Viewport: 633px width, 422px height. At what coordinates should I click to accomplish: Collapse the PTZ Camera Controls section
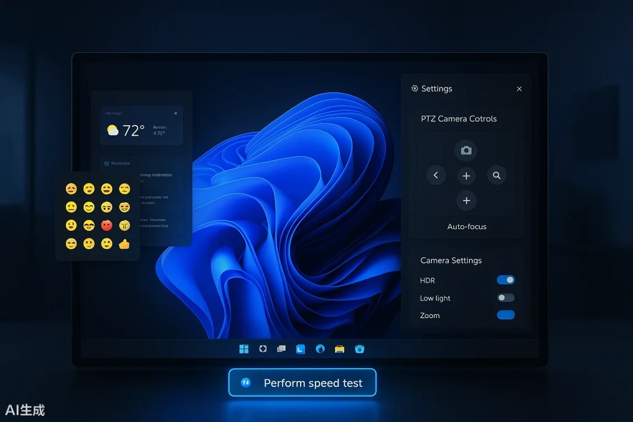click(x=459, y=118)
